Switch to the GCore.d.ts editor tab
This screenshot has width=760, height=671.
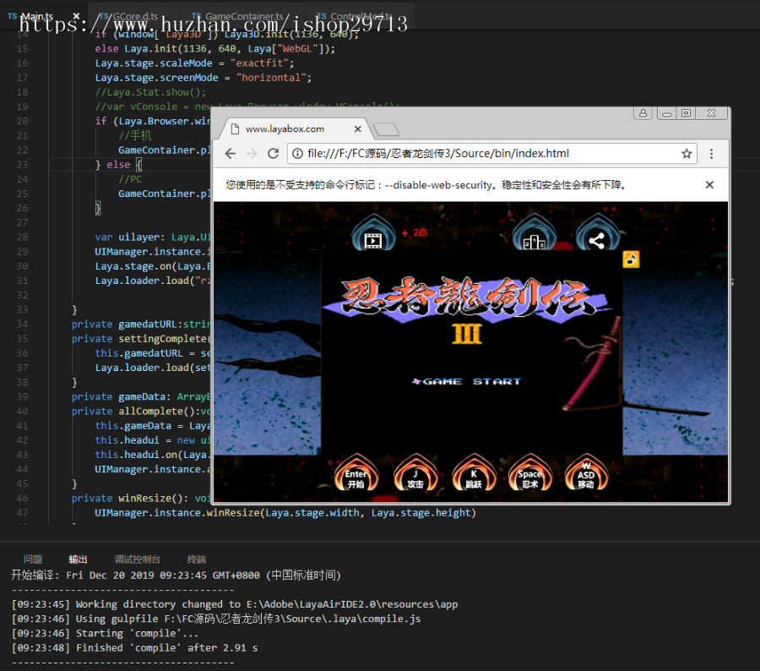pyautogui.click(x=134, y=17)
